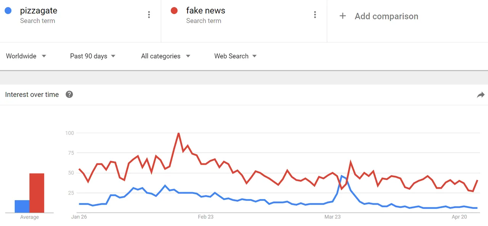Click the blue pizzagate color dot
Viewport: 488px width, 226px height.
tap(8, 11)
